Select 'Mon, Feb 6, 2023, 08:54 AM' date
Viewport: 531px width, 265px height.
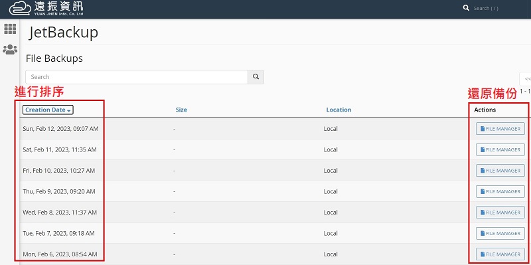[x=60, y=254]
